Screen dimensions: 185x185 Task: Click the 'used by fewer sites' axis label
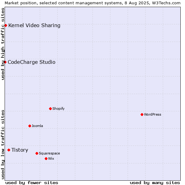tap(32, 183)
